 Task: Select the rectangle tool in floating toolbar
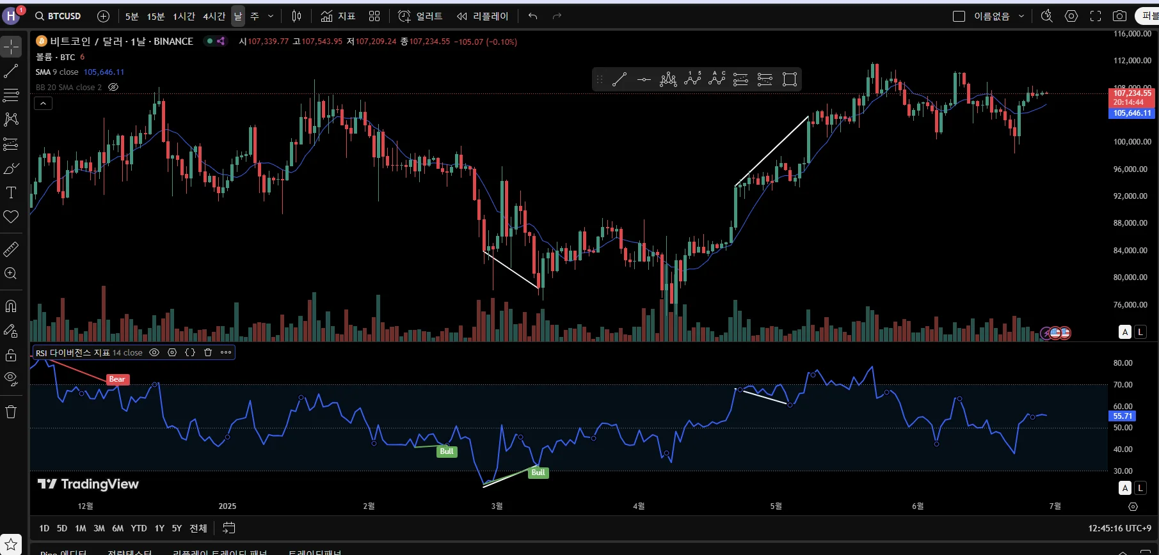pos(790,79)
